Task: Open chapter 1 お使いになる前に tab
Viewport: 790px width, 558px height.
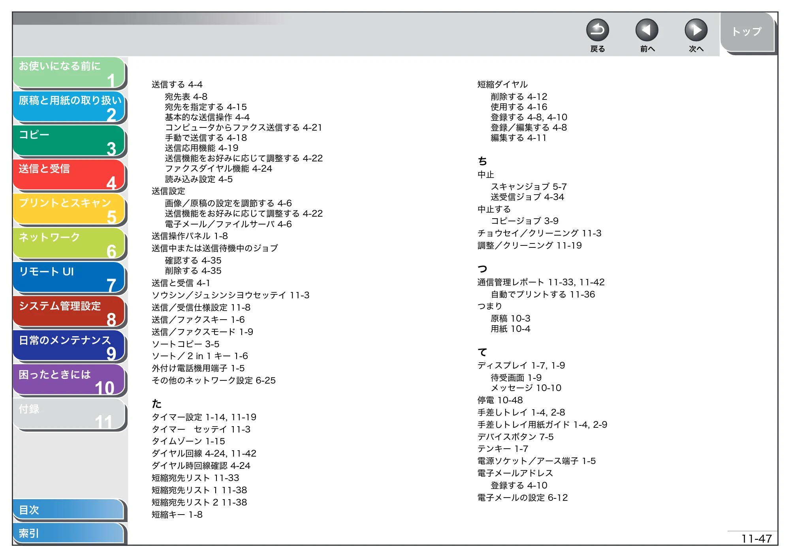Action: tap(69, 73)
